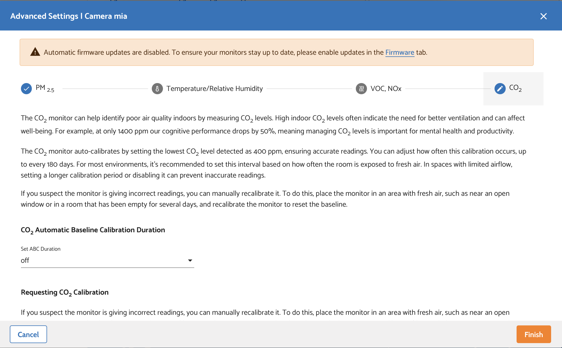The width and height of the screenshot is (562, 348).
Task: Click the warning triangle icon in banner
Action: 35,52
